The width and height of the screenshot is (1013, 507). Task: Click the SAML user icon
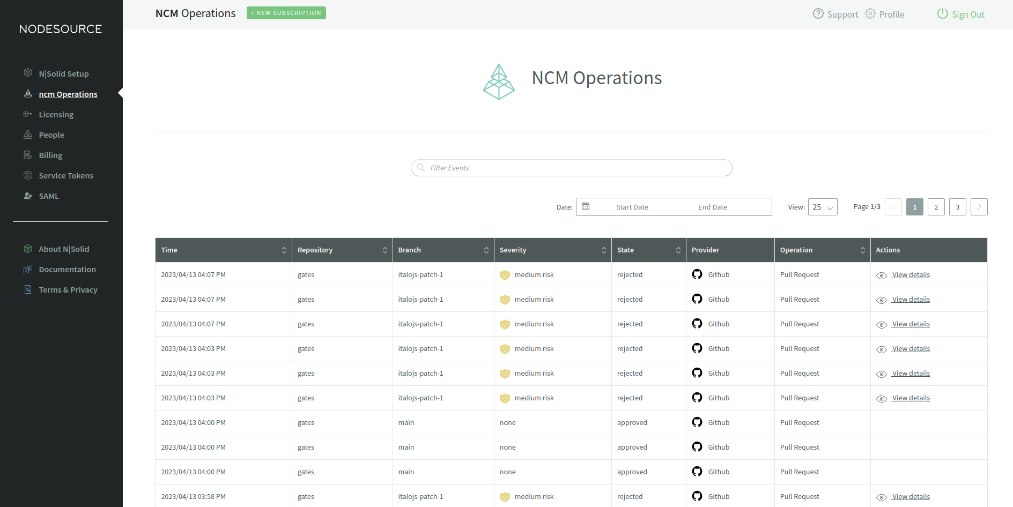(28, 196)
